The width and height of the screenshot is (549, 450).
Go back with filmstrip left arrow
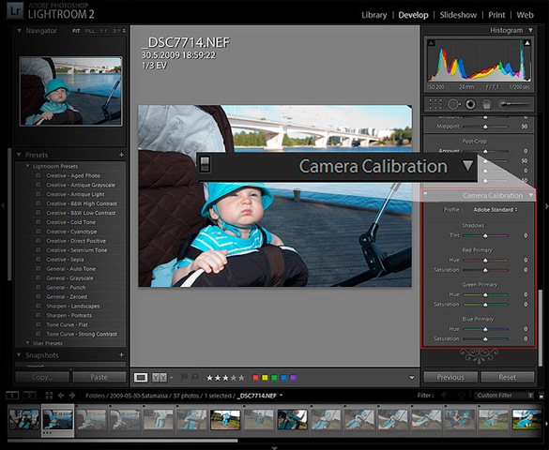(61, 396)
